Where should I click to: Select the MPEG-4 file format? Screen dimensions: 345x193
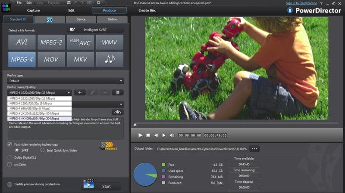(22, 59)
